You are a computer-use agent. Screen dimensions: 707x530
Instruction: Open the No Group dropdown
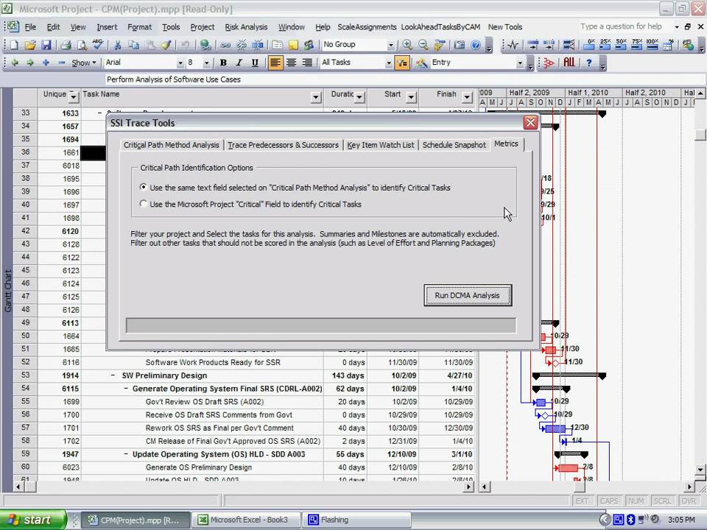tap(390, 45)
